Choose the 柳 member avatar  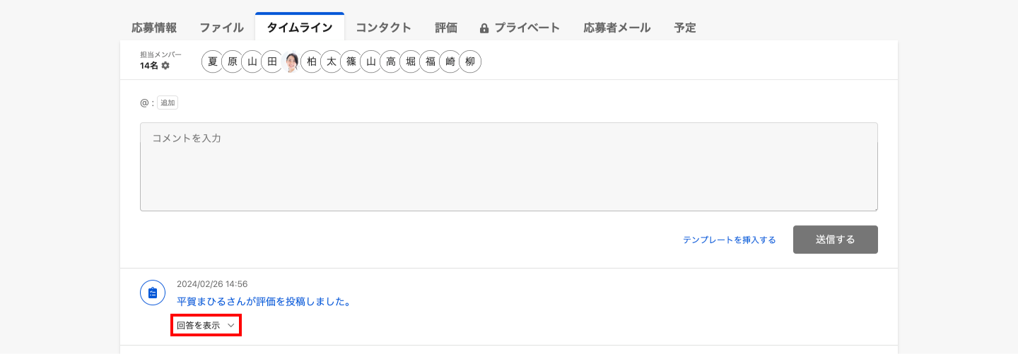tap(469, 62)
